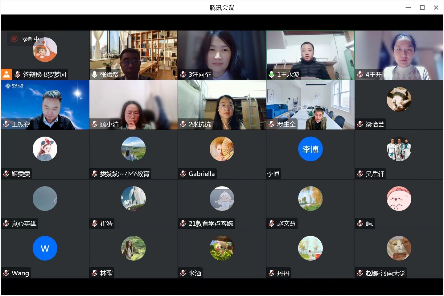Click the red recording indicator icon
444x296 pixels.
coord(14,39)
